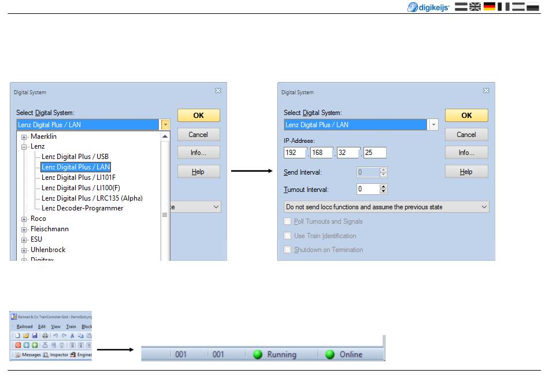
Task: Open the Train menu
Action: tap(71, 327)
